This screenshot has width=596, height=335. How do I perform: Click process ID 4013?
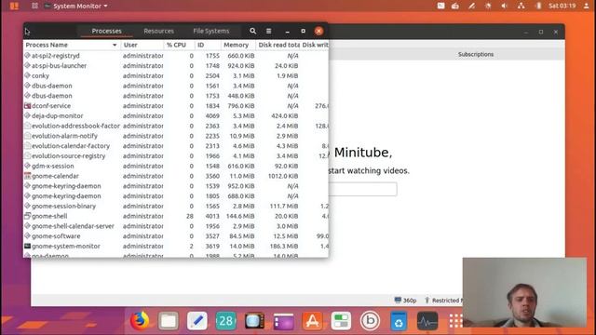click(x=212, y=216)
